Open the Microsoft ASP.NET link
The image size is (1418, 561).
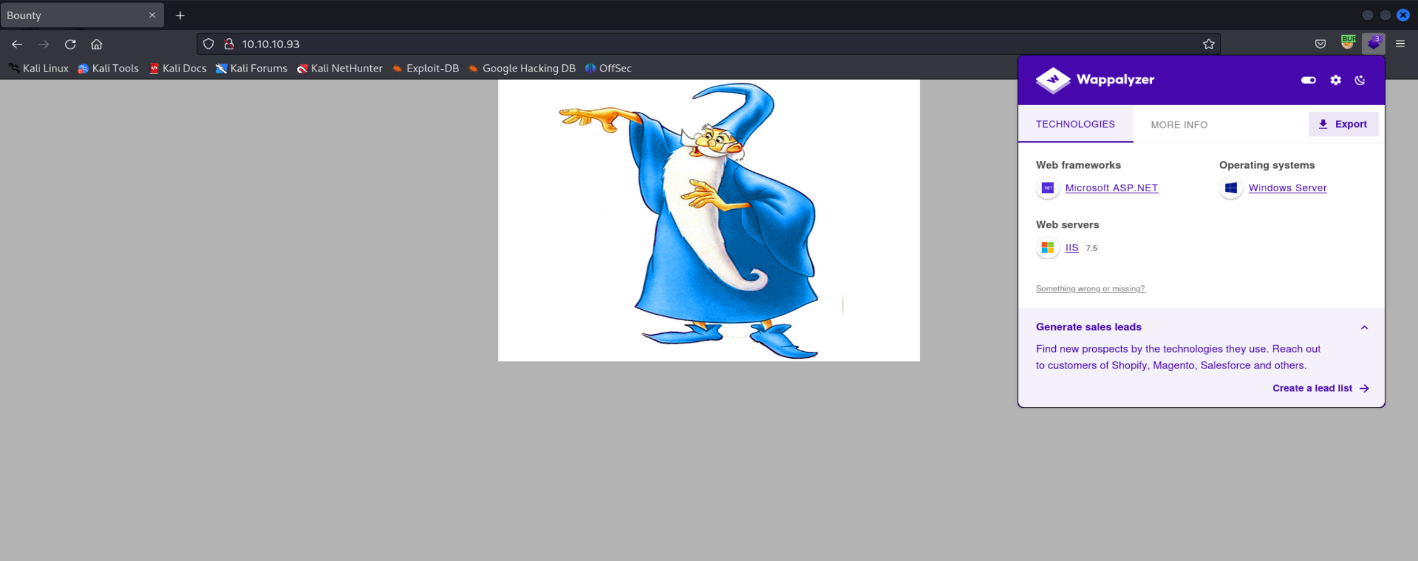coord(1111,188)
